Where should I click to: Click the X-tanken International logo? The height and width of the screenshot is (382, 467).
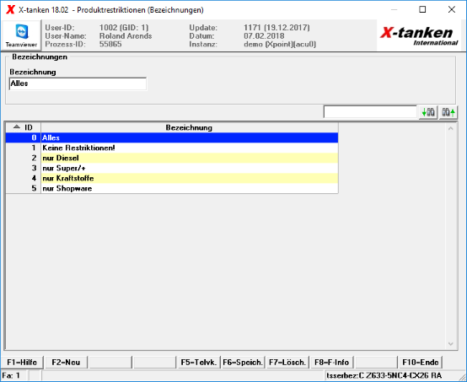419,35
